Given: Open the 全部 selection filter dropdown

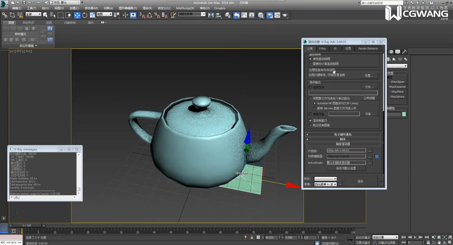Looking at the screenshot, I should pos(33,14).
